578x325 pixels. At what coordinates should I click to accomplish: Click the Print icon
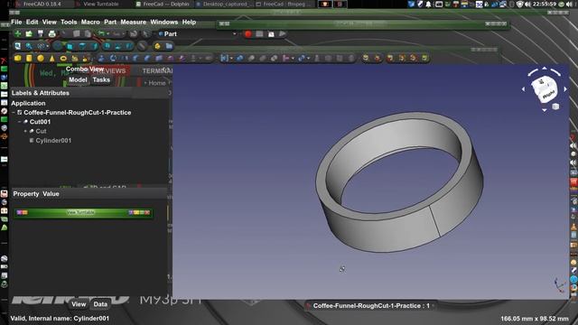52,34
